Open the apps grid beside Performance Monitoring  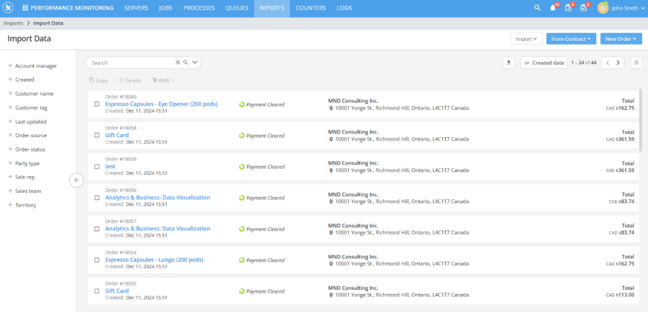click(x=25, y=8)
